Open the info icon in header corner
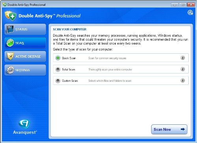 click(190, 13)
